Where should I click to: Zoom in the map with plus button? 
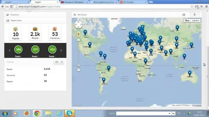coord(78,40)
